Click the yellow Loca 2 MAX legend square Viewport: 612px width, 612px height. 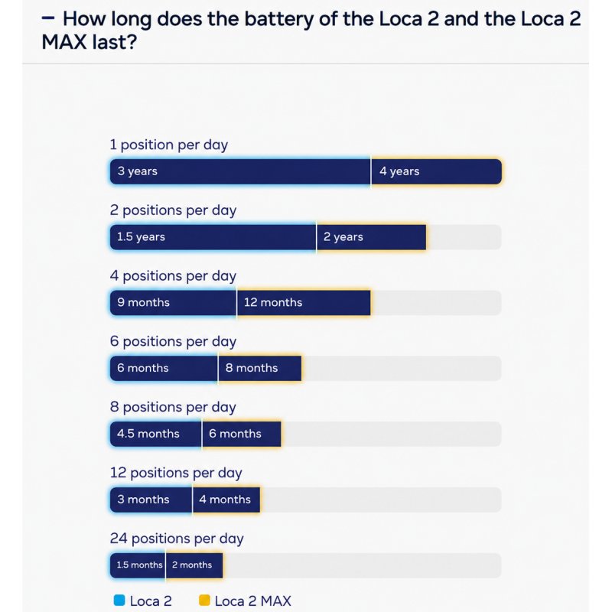204,601
